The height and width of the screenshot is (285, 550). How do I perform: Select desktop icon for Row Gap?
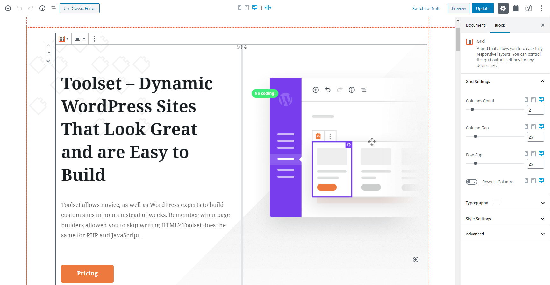pos(541,154)
